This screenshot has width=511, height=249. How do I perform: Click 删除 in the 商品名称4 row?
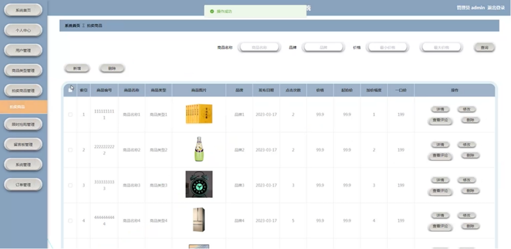coord(470,226)
